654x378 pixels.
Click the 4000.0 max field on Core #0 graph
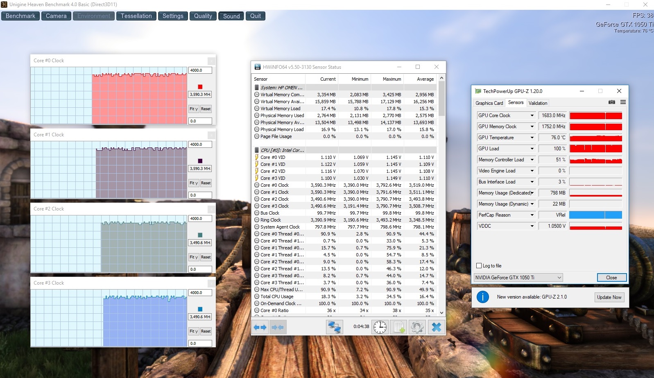[200, 70]
